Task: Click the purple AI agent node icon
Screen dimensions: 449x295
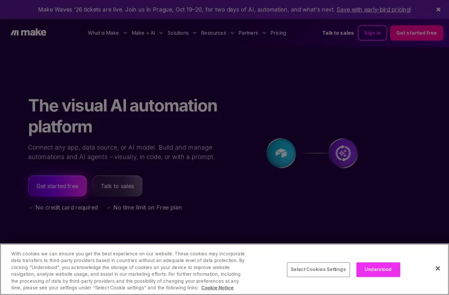Action: coord(343,153)
